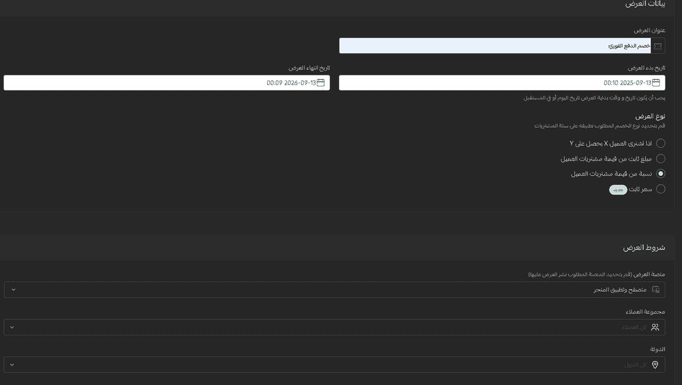Click the devices icon in offer platform field
Viewport: 682px width, 385px height.
pos(655,290)
